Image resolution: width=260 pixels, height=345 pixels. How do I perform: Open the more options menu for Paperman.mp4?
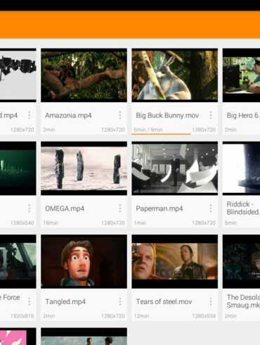[x=211, y=208]
